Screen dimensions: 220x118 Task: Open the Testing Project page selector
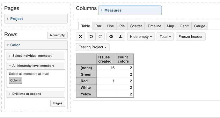click(92, 47)
